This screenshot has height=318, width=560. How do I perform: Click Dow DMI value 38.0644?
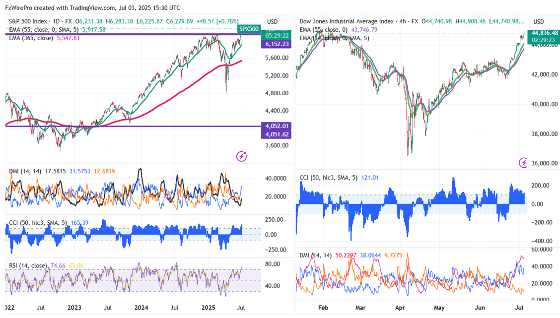click(x=370, y=255)
